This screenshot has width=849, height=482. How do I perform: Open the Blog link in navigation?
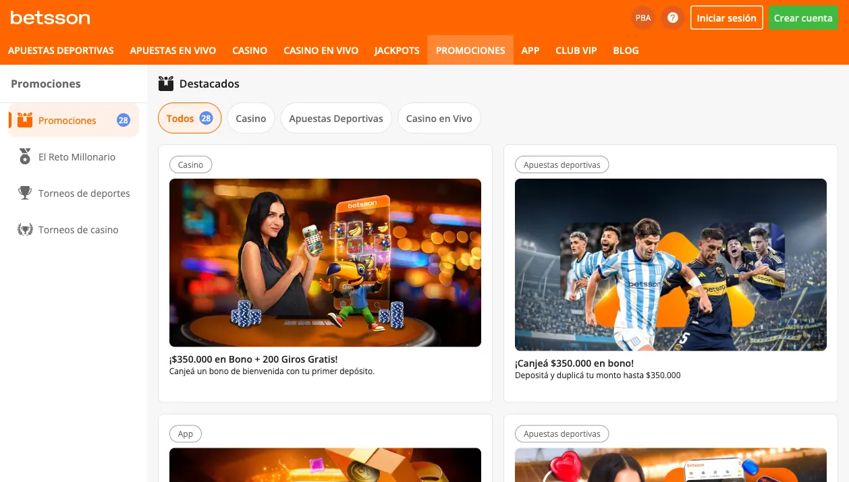coord(626,51)
